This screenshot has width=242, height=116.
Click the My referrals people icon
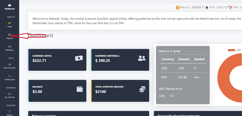pos(10,94)
